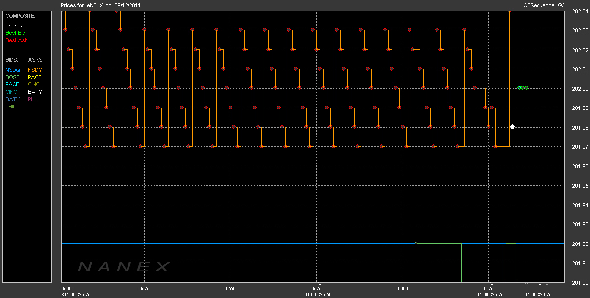The image size is (590, 298).
Task: Click the yellow PACF entry under ASKS
Action: [x=35, y=77]
